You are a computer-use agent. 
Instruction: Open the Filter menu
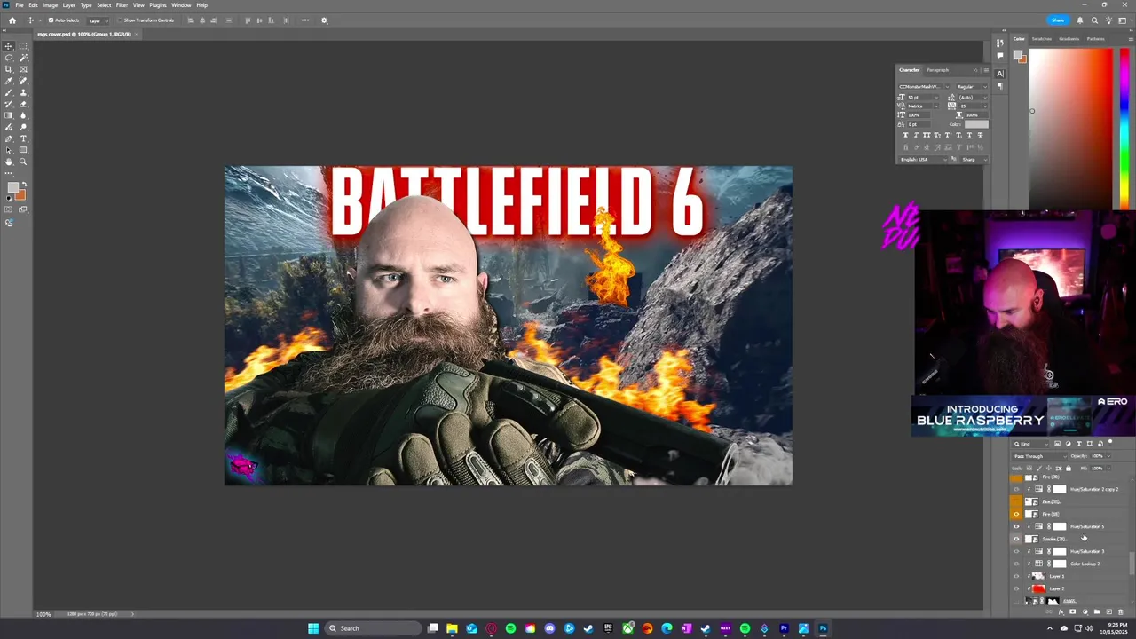click(x=122, y=5)
